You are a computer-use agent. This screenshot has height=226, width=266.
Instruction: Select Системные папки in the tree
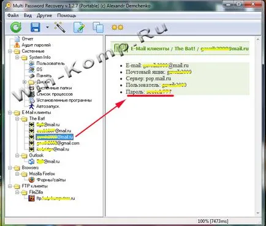[54, 88]
